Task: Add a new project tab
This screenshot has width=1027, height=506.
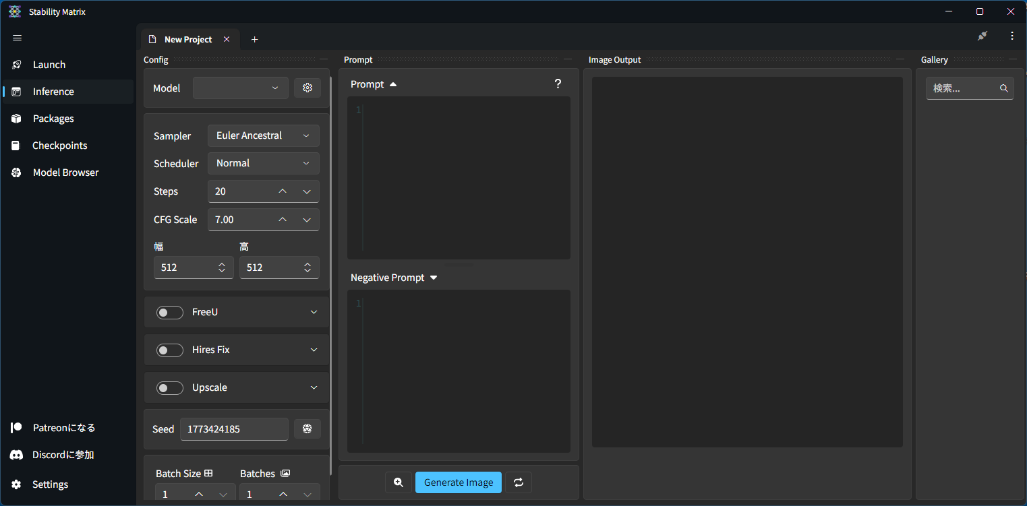Action: (254, 39)
